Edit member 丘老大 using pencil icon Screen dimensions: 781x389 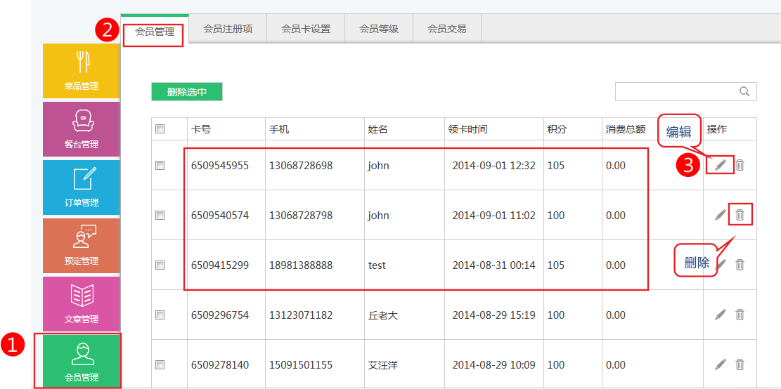point(721,315)
